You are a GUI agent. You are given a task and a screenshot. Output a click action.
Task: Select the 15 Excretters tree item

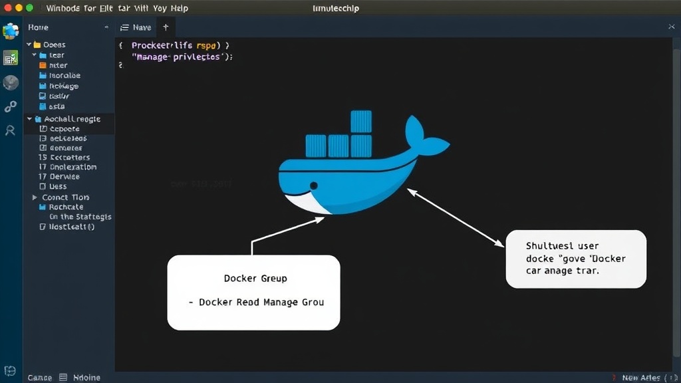[65, 158]
